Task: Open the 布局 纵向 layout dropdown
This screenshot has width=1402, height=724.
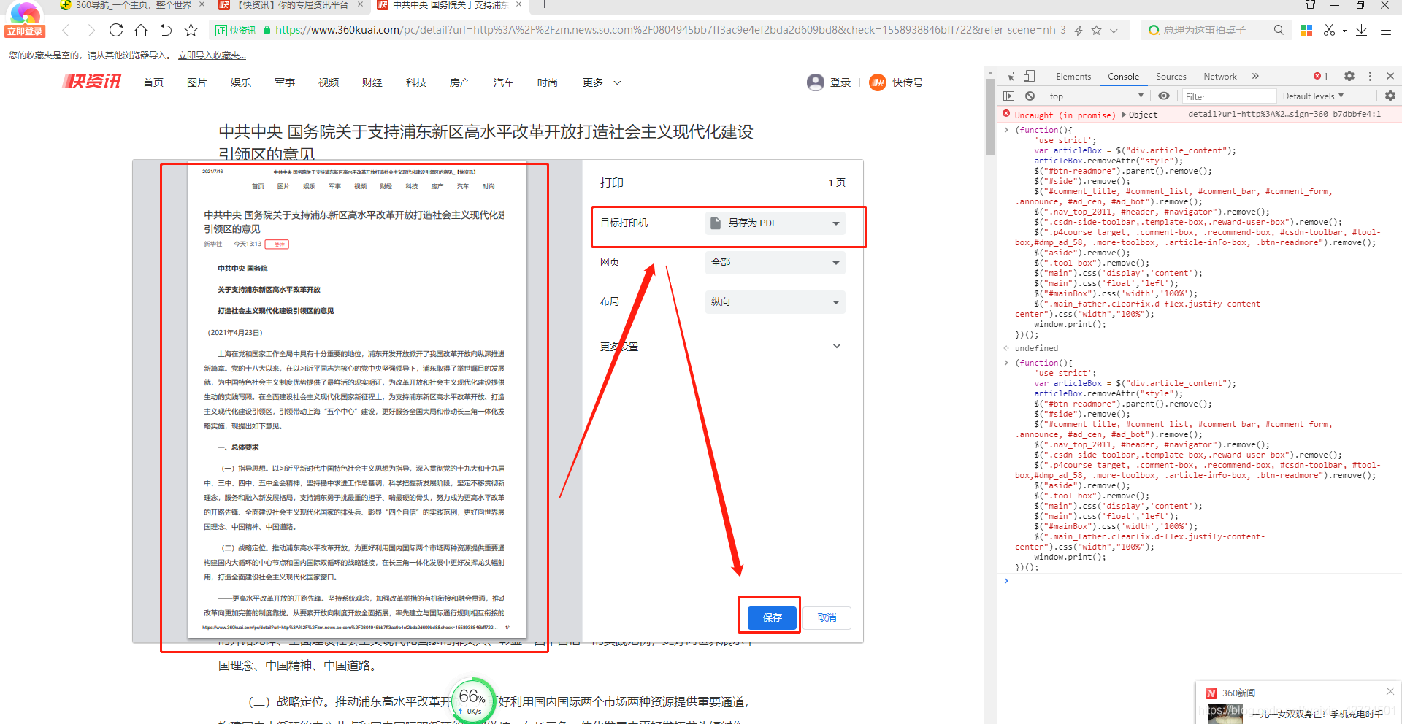Action: tap(775, 301)
